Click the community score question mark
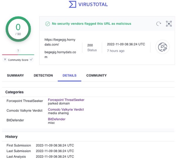This screenshot has height=160, width=176. [18, 51]
